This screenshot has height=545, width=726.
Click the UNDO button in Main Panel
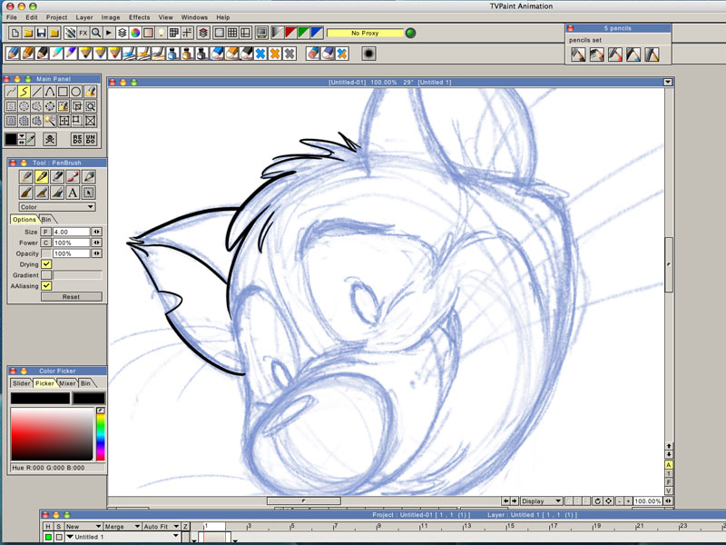click(90, 139)
